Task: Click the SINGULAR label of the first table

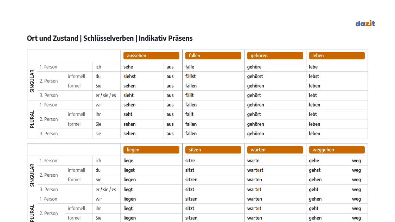Action: pos(32,81)
